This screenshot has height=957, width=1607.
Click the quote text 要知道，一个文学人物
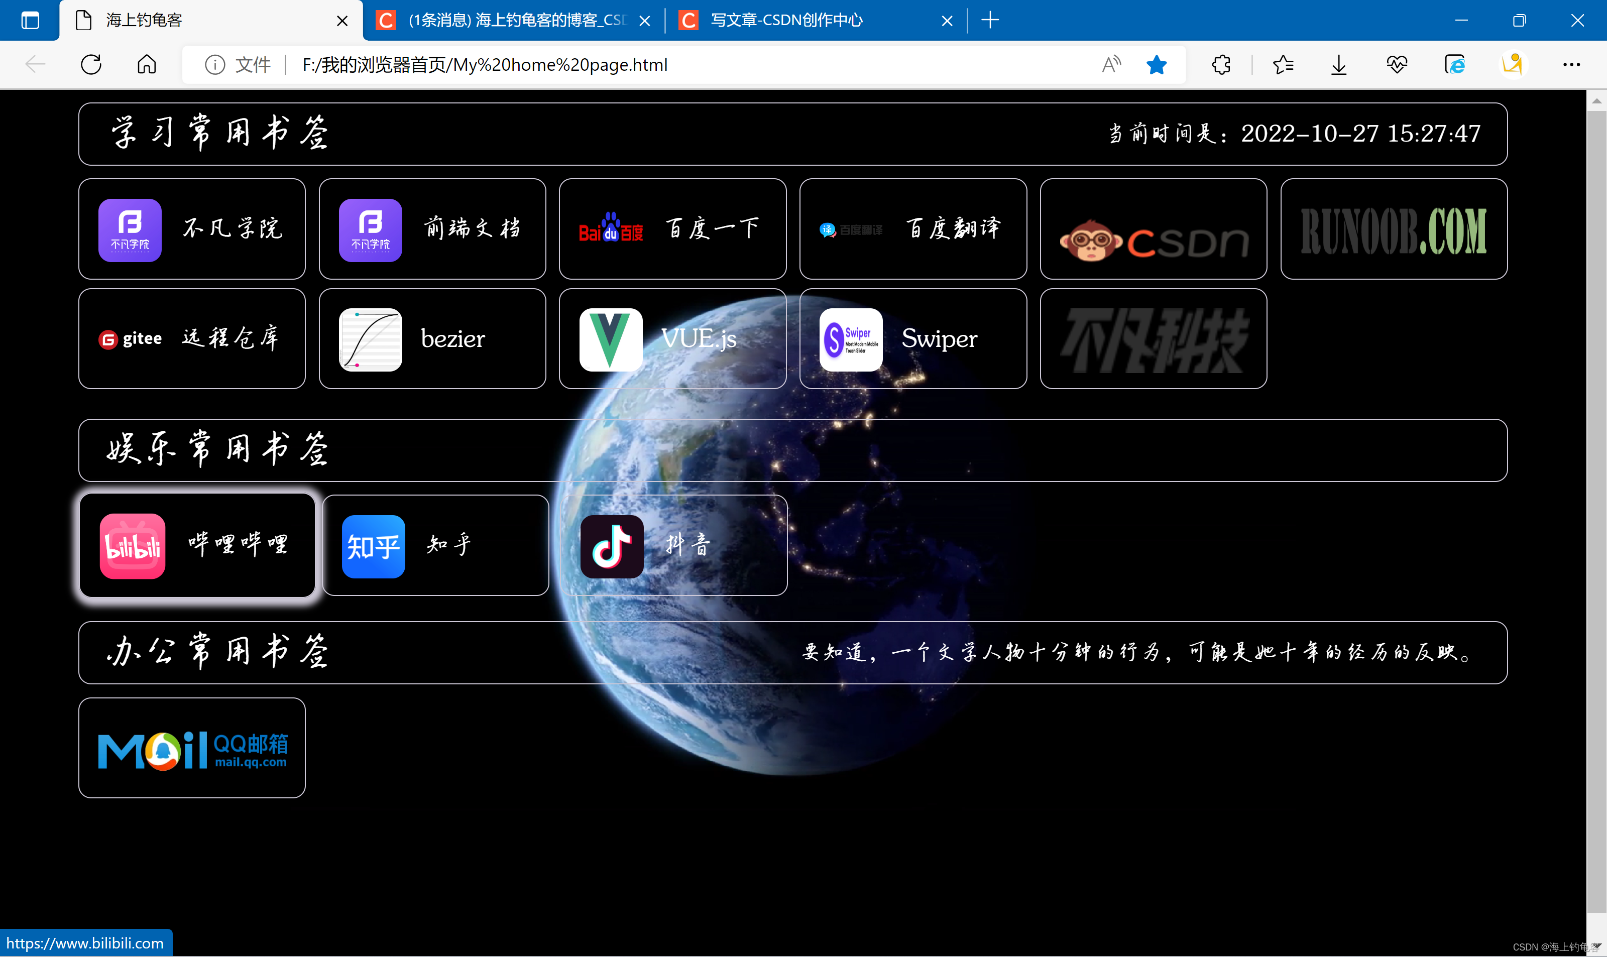1137,652
